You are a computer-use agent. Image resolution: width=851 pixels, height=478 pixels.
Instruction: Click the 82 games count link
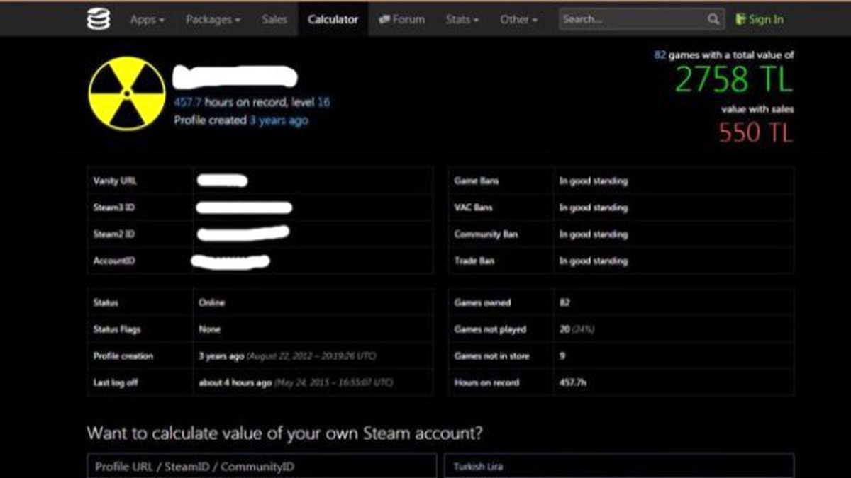click(660, 55)
